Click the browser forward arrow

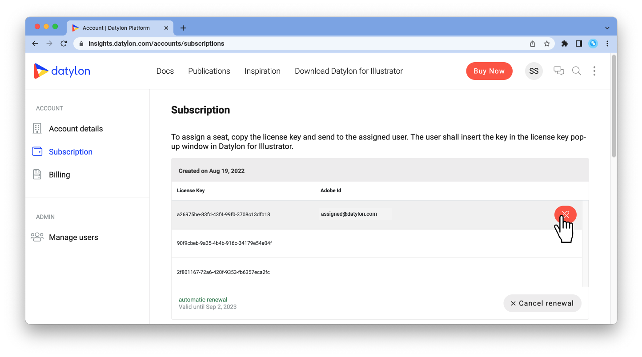(x=49, y=44)
